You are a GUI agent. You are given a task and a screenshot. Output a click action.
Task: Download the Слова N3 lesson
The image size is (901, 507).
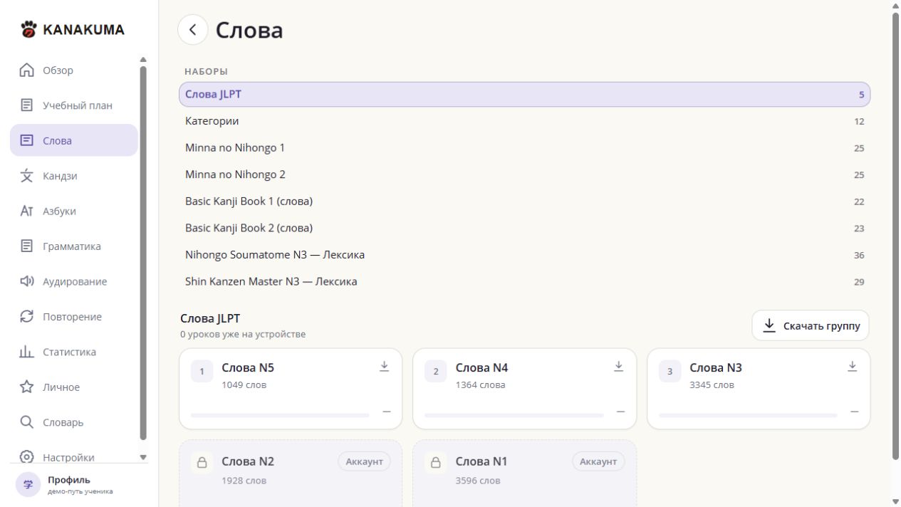(x=853, y=366)
